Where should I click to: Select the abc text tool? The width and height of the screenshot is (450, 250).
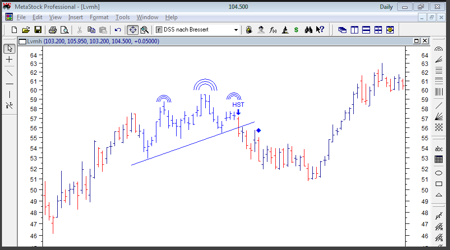coord(439,149)
